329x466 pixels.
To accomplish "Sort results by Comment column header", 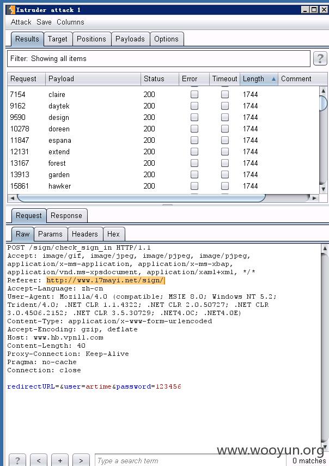I will pyautogui.click(x=302, y=78).
